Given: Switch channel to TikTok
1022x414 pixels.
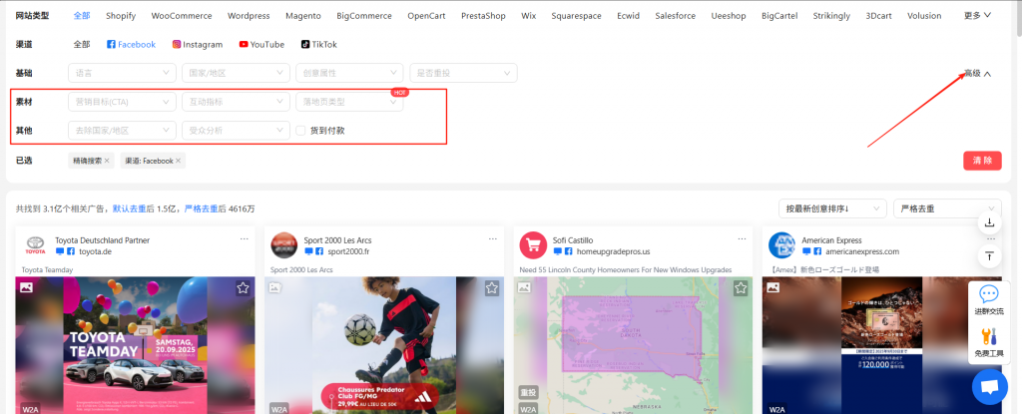Looking at the screenshot, I should (316, 45).
